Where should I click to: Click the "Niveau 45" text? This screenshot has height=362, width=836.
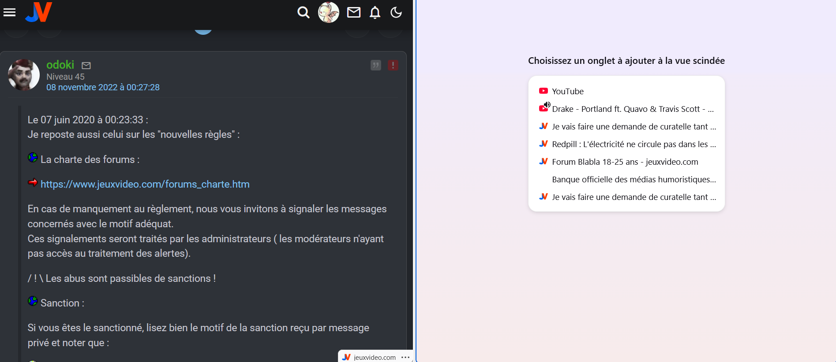[65, 77]
